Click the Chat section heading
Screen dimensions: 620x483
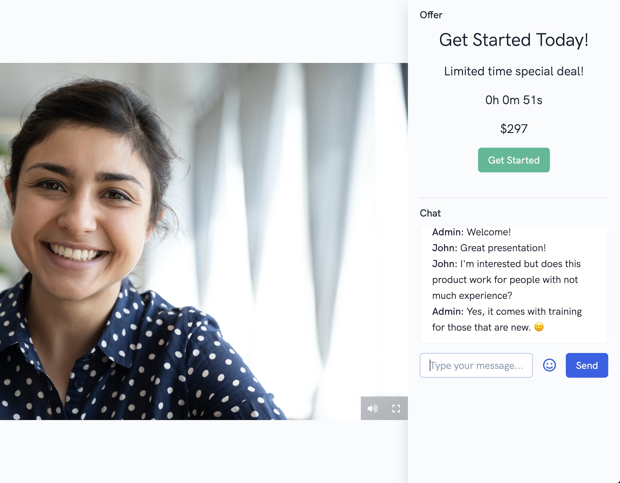click(430, 213)
